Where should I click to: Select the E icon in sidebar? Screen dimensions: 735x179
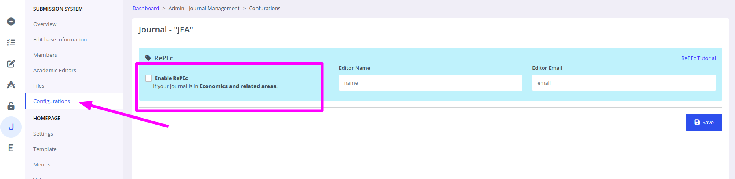tap(11, 148)
